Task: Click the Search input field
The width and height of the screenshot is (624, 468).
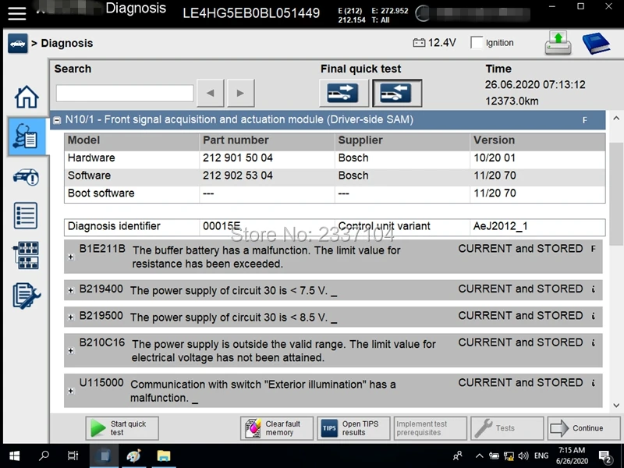Action: [125, 93]
